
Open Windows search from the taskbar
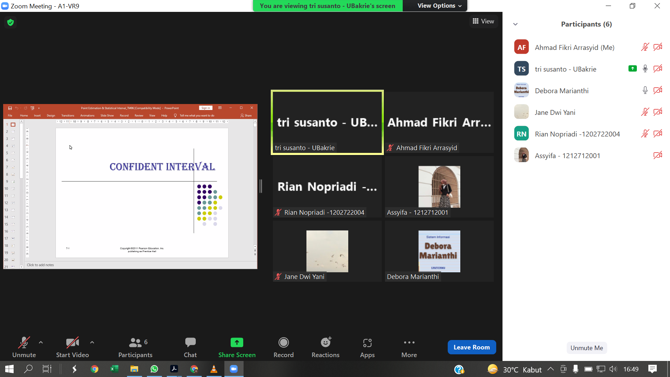(x=28, y=369)
